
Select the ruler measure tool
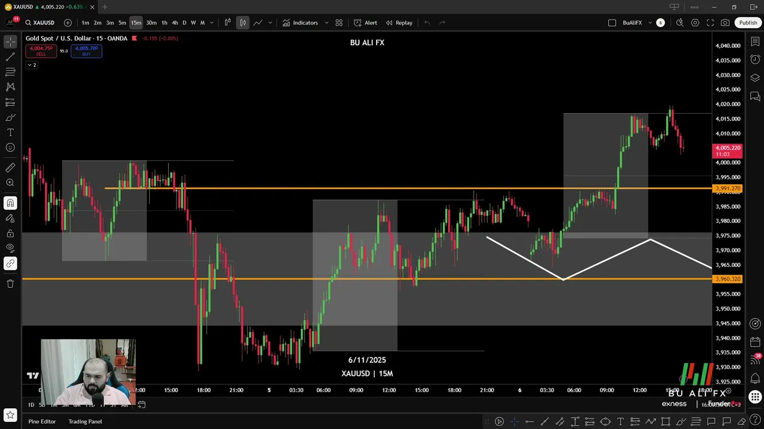(10, 168)
